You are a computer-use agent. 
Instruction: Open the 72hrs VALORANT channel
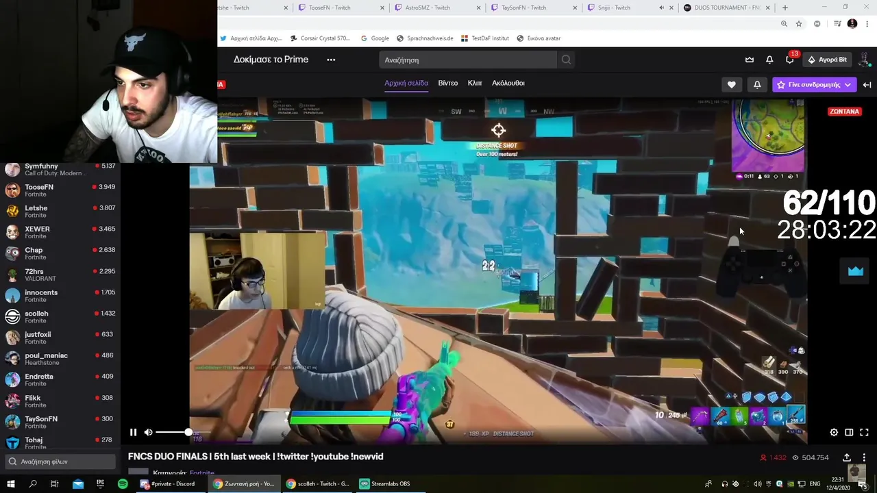[60, 275]
